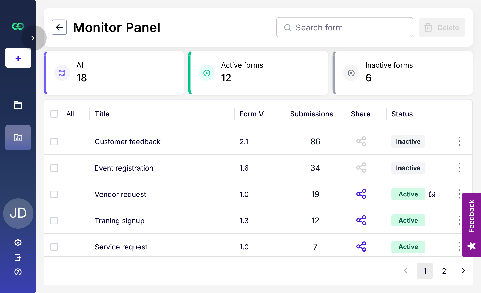The height and width of the screenshot is (293, 481).
Task: Click the trash icon in the Delete button
Action: click(x=428, y=27)
